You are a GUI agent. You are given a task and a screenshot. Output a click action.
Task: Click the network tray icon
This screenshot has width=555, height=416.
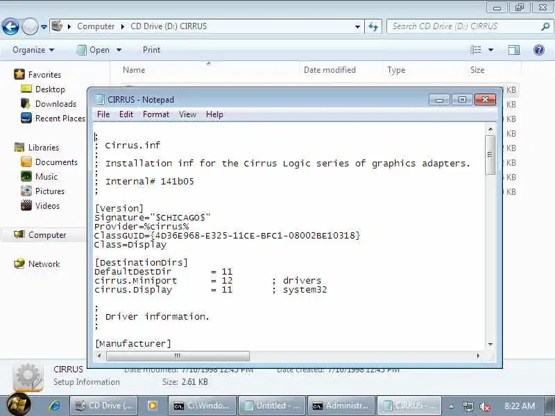468,406
